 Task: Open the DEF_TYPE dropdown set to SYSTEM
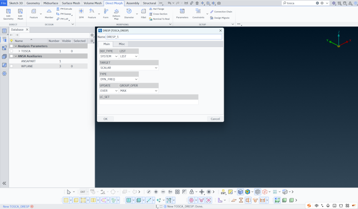coord(109,56)
